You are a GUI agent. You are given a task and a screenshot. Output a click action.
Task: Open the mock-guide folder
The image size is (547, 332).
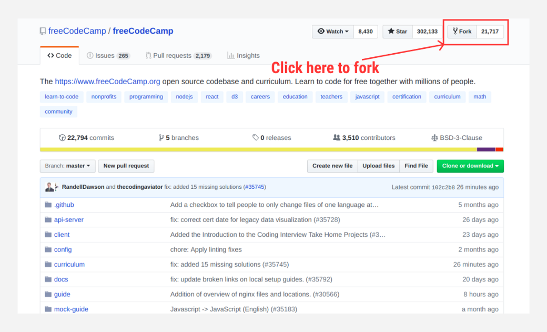[71, 309]
